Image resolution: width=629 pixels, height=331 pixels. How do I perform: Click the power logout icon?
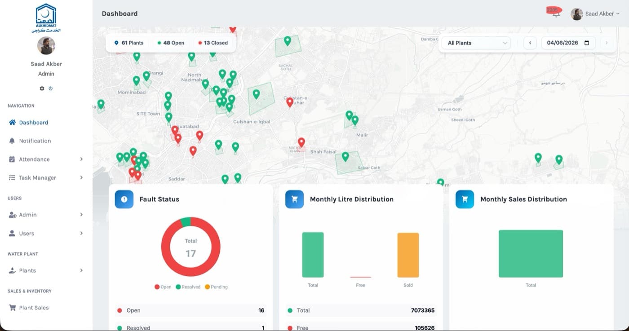click(50, 88)
